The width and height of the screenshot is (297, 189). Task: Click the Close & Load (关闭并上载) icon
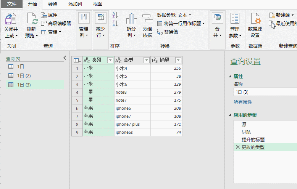point(11,19)
